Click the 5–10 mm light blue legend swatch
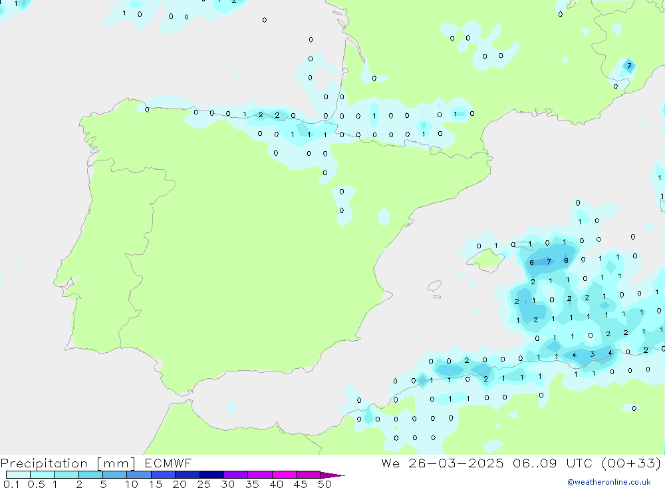Viewport: 665px width, 488px height. point(114,475)
